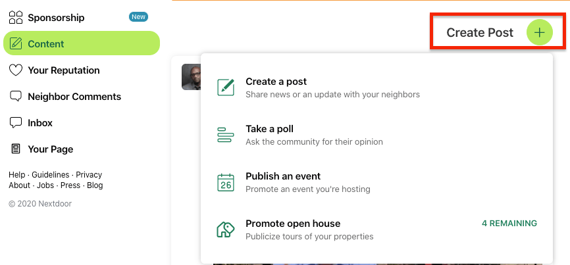Click the Neighbor Comments speech bubble icon
The image size is (570, 265).
pos(16,96)
